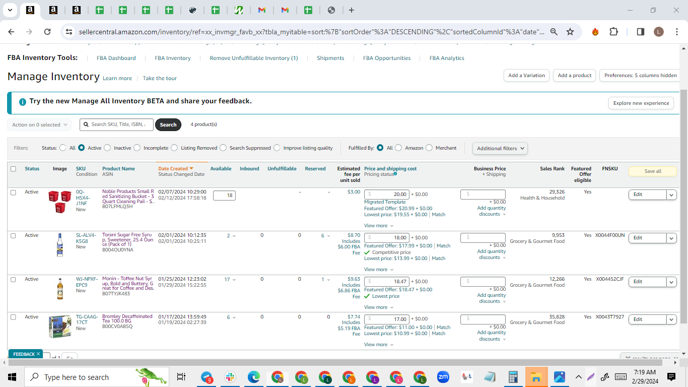Image resolution: width=688 pixels, height=387 pixels.
Task: Click the Pricing status info icon
Action: [x=395, y=174]
